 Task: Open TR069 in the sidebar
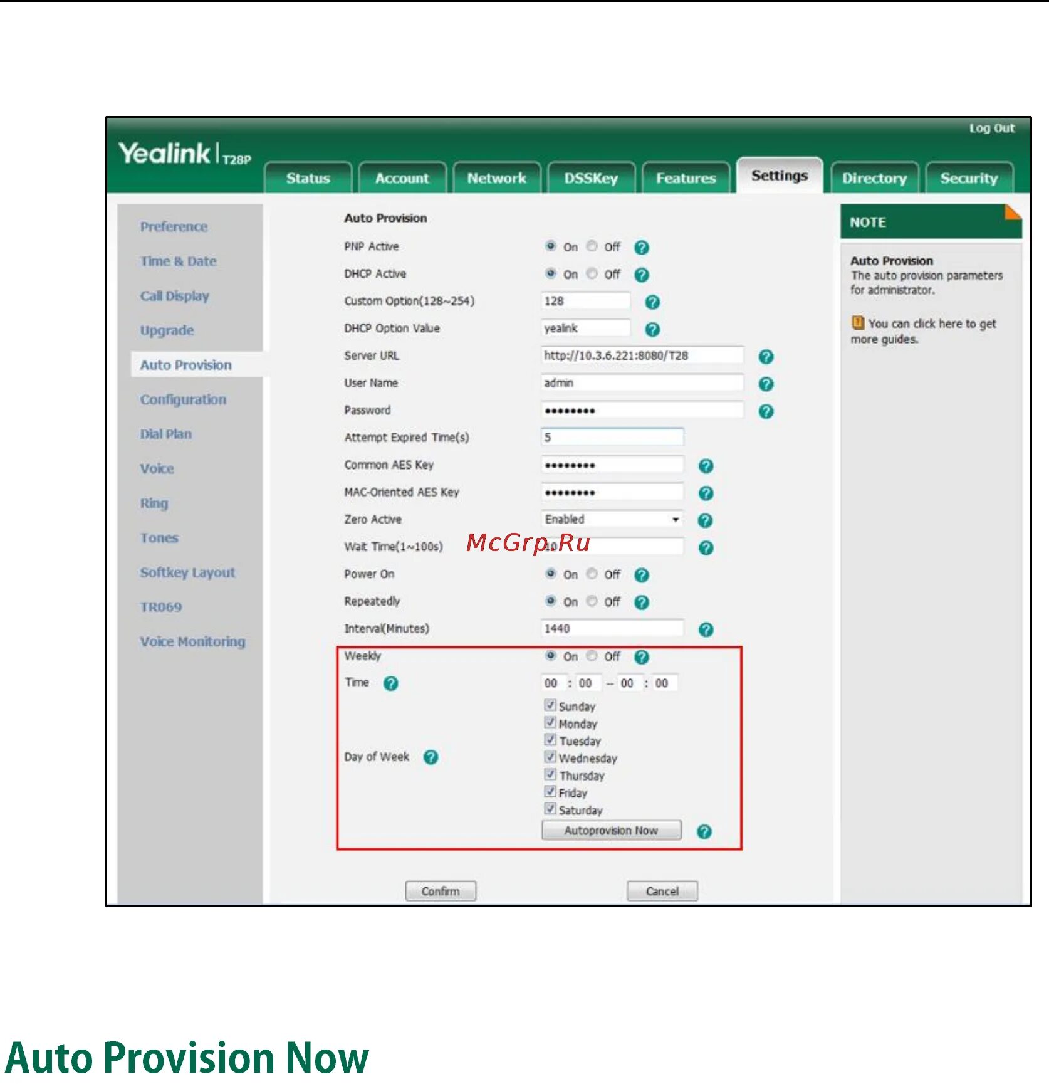tap(161, 607)
